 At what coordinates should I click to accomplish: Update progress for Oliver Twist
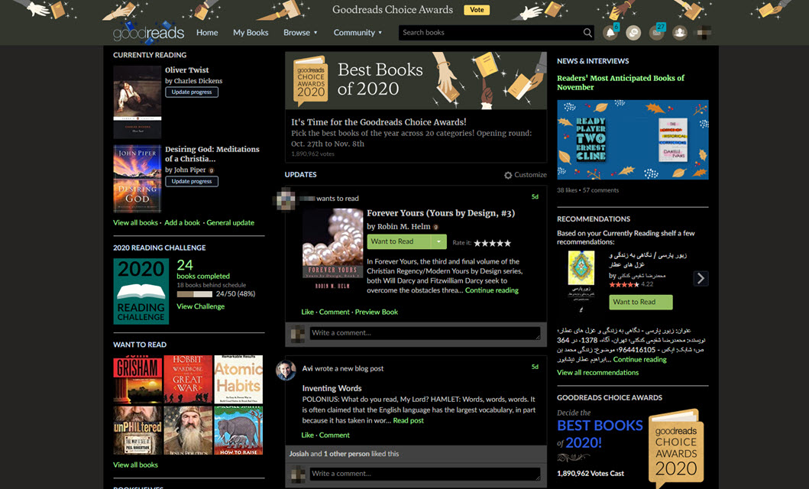(192, 92)
